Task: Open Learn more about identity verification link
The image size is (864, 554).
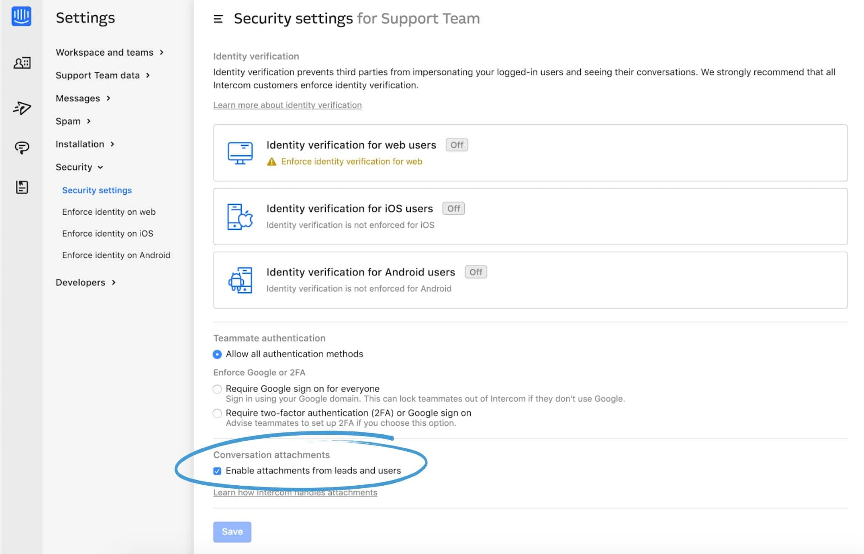Action: point(288,105)
